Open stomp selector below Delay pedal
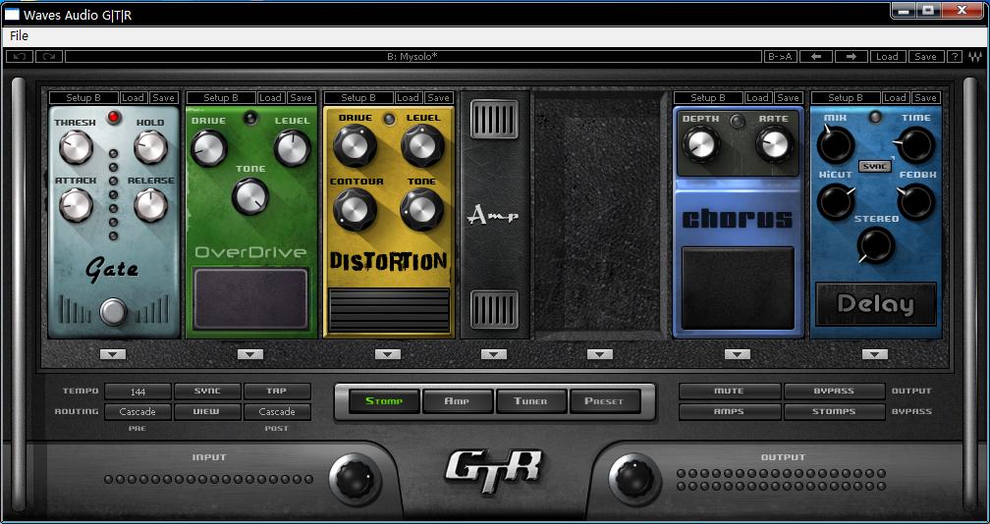Screen dimensions: 990x524 click(875, 354)
